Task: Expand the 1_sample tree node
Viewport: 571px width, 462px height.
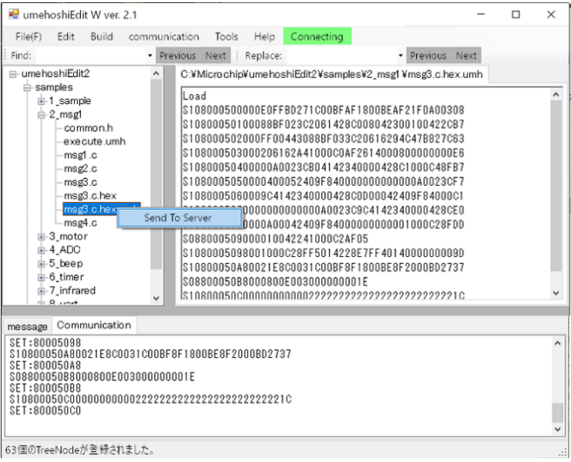Action: click(x=42, y=101)
